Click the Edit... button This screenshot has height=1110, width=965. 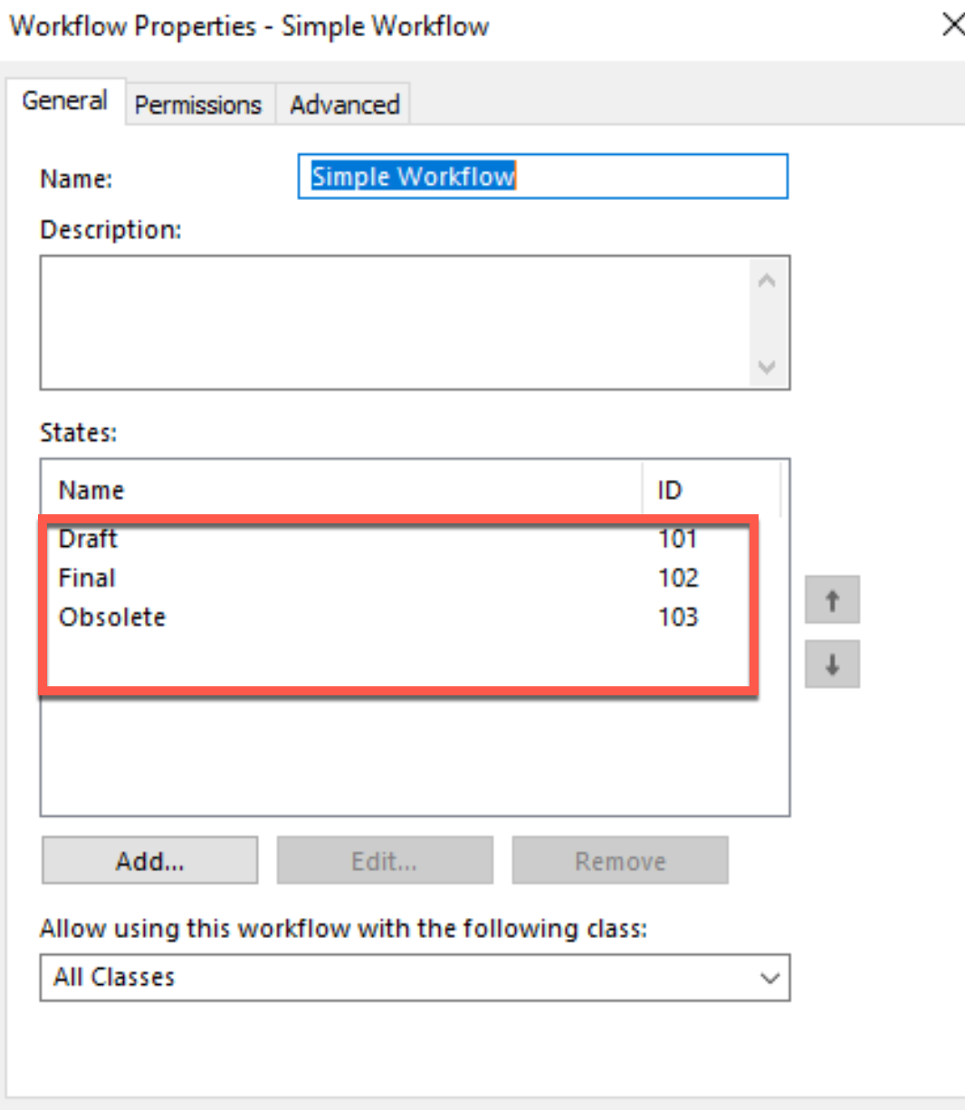[x=385, y=860]
